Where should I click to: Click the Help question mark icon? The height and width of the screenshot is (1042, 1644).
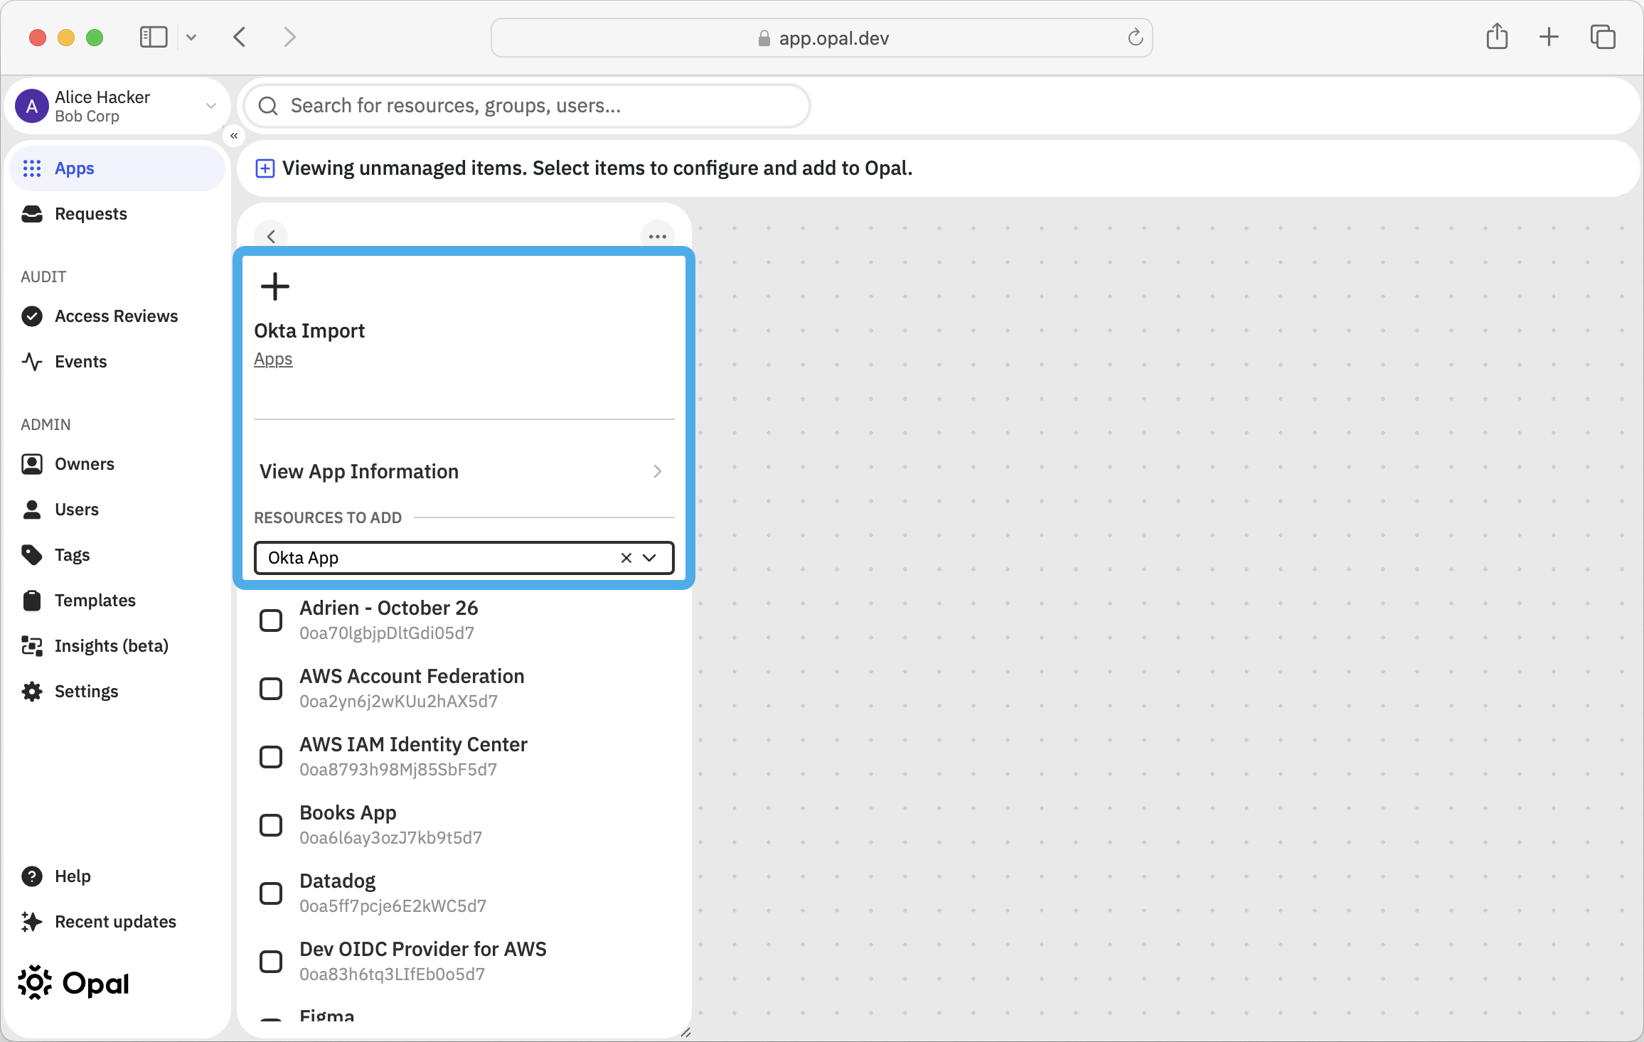tap(32, 876)
